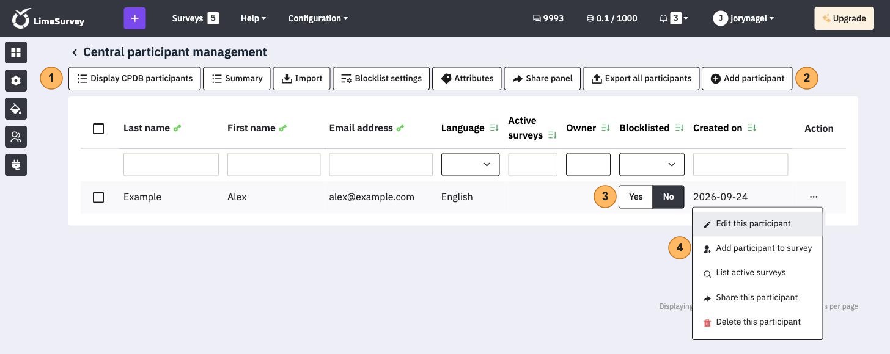Choose Share this participant

757,298
